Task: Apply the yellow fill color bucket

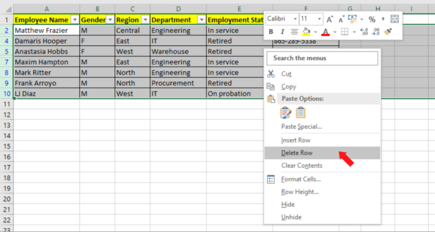Action: coord(306,32)
